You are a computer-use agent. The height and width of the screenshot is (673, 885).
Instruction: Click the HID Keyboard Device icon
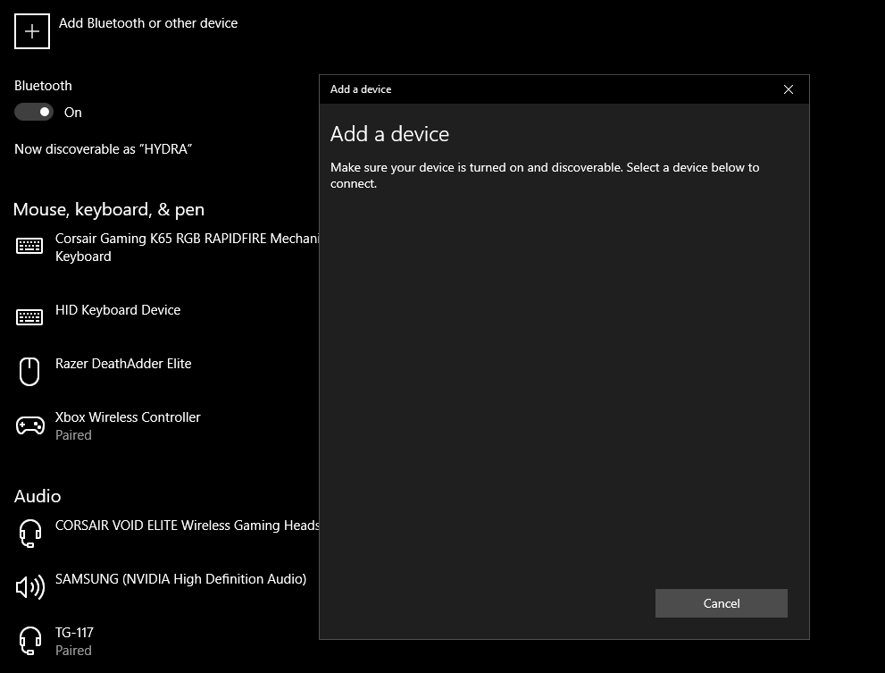[x=29, y=317]
